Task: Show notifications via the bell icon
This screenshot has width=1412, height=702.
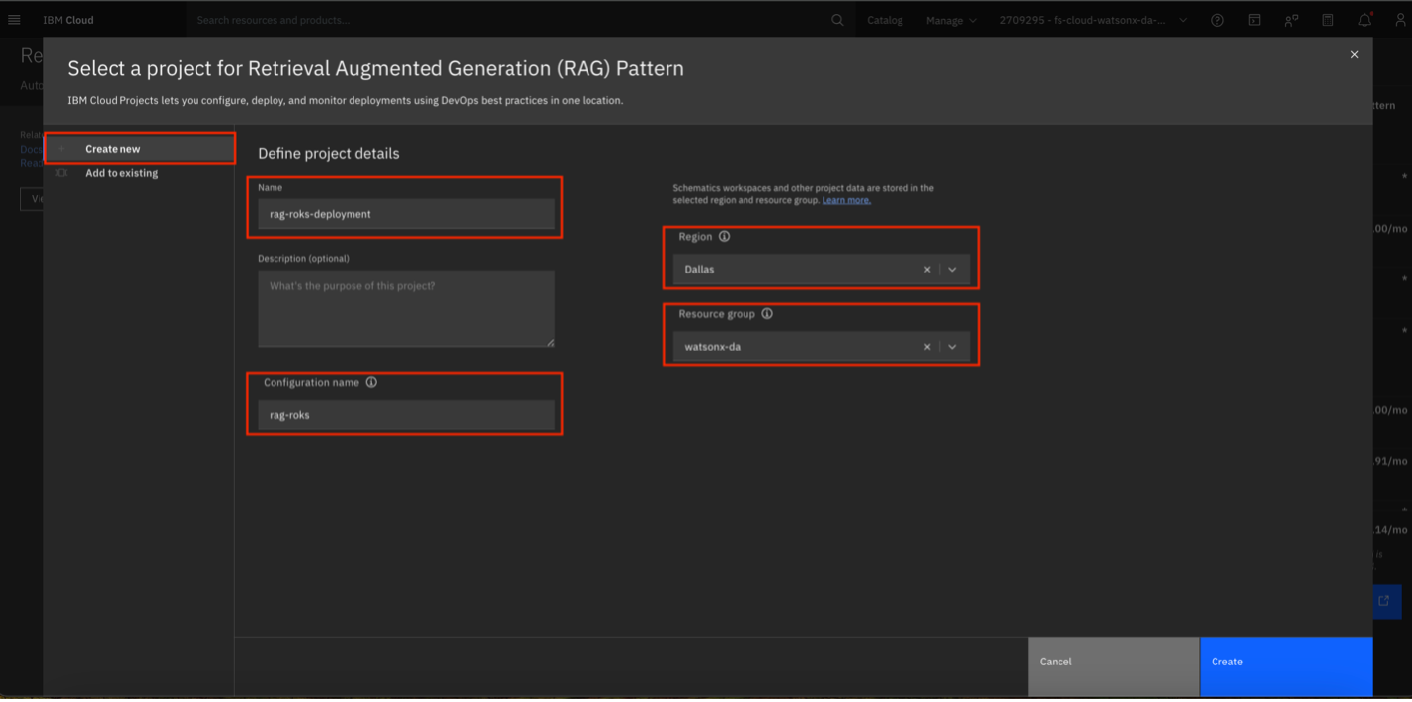Action: pyautogui.click(x=1364, y=20)
